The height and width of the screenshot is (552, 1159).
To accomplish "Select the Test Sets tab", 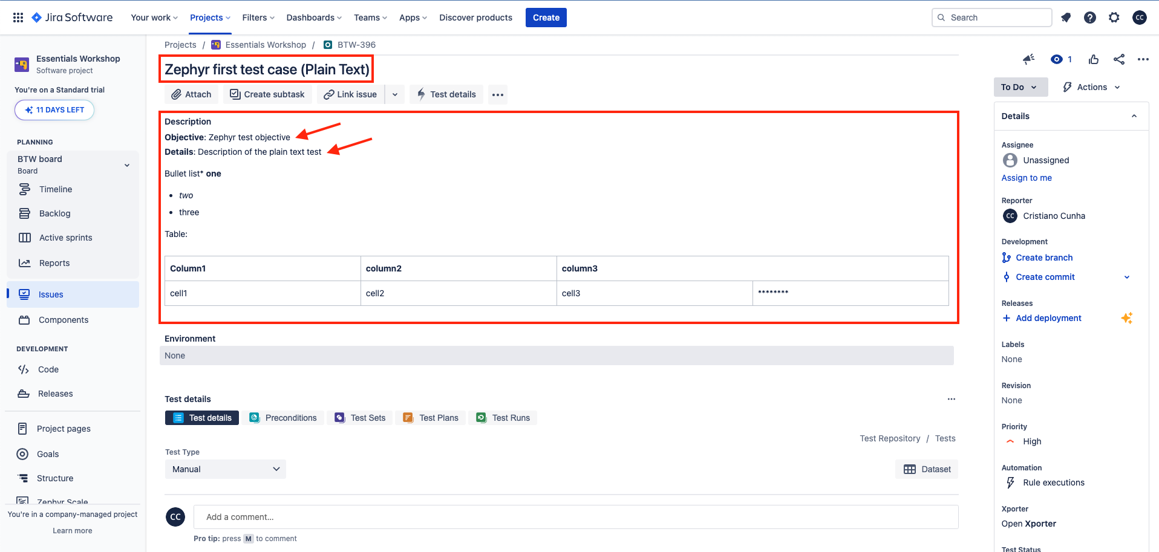I will [x=360, y=418].
